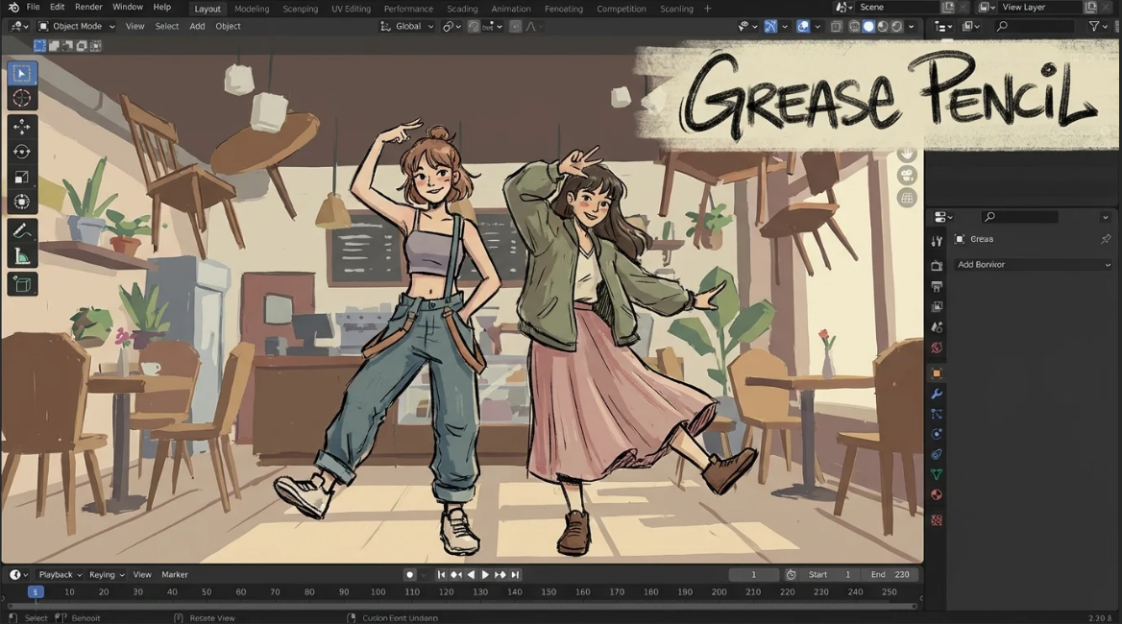
Task: Click the play animation button
Action: coord(485,575)
